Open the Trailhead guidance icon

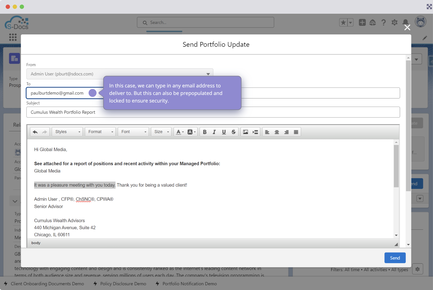pyautogui.click(x=373, y=22)
